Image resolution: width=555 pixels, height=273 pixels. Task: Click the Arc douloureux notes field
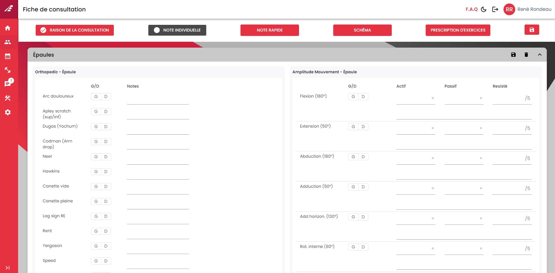pyautogui.click(x=158, y=99)
